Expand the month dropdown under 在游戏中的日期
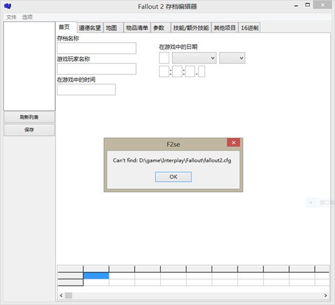This screenshot has height=305, width=335. point(194,58)
